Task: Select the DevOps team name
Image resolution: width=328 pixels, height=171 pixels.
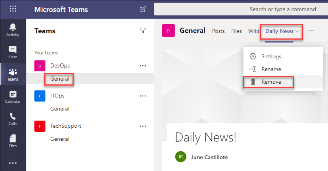Action: point(60,66)
